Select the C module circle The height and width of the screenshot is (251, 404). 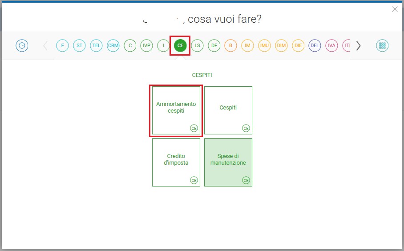click(x=130, y=45)
